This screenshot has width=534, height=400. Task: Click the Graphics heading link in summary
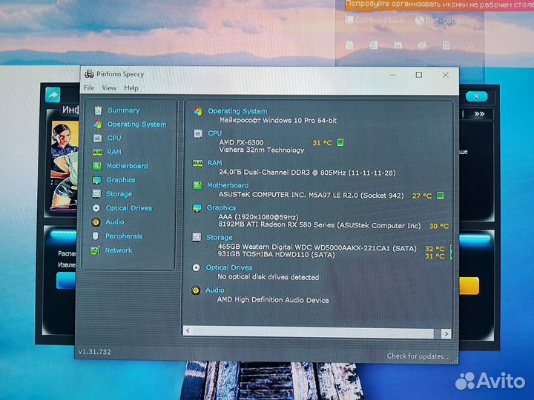click(221, 208)
